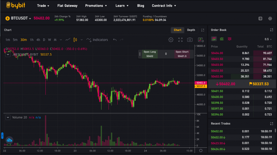The height and width of the screenshot is (155, 277).
Task: Open the layout switcher icon in header
Action: pyautogui.click(x=260, y=19)
